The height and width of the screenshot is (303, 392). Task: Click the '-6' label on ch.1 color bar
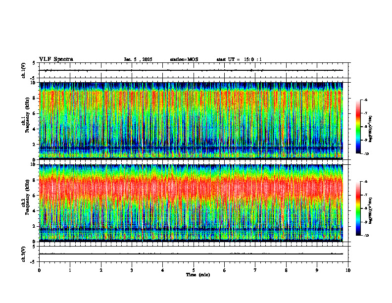point(365,100)
